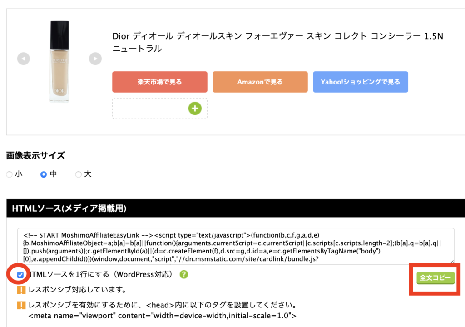Show the previous product image
465x327 pixels.
[x=24, y=59]
